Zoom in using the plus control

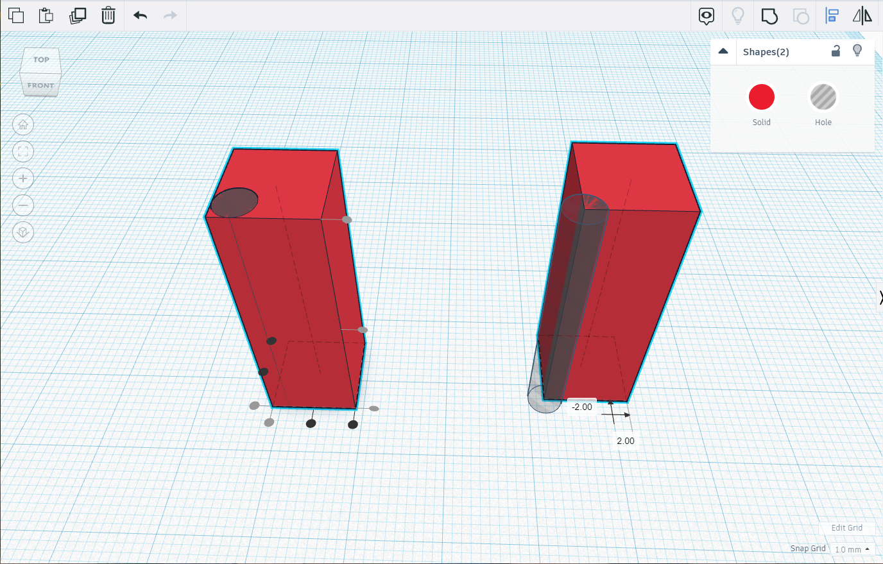pos(23,178)
